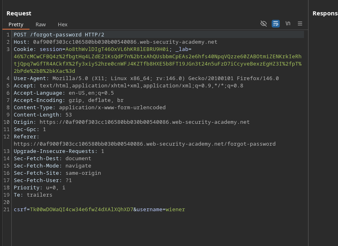Click line number 21 in gutter

[x=6, y=210]
